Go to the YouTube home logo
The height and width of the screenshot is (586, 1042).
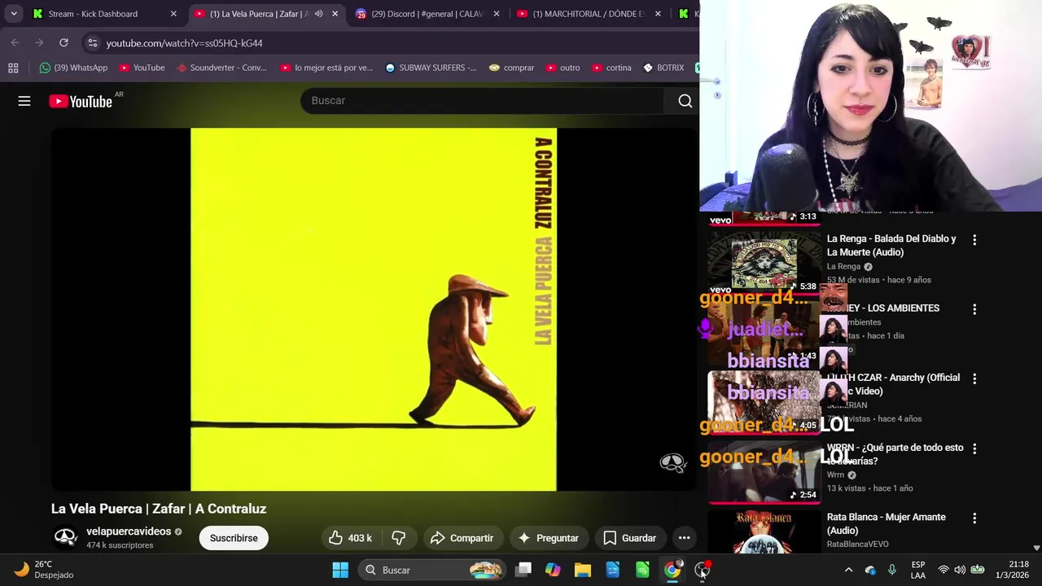click(81, 101)
